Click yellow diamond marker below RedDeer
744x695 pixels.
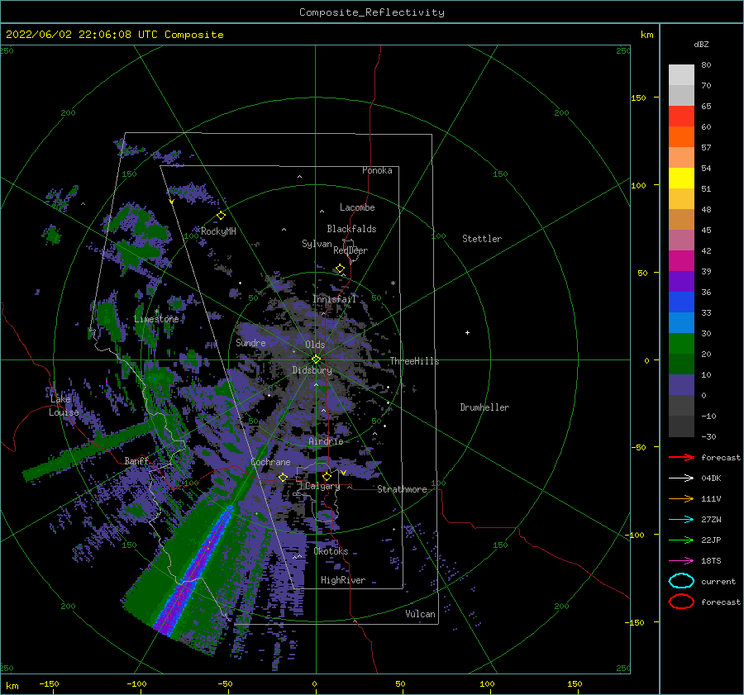coord(341,269)
